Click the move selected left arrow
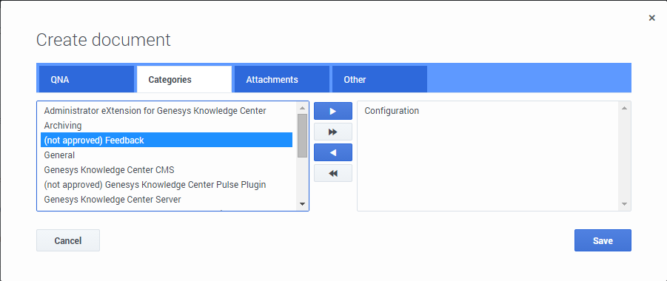The width and height of the screenshot is (667, 281). coord(333,152)
